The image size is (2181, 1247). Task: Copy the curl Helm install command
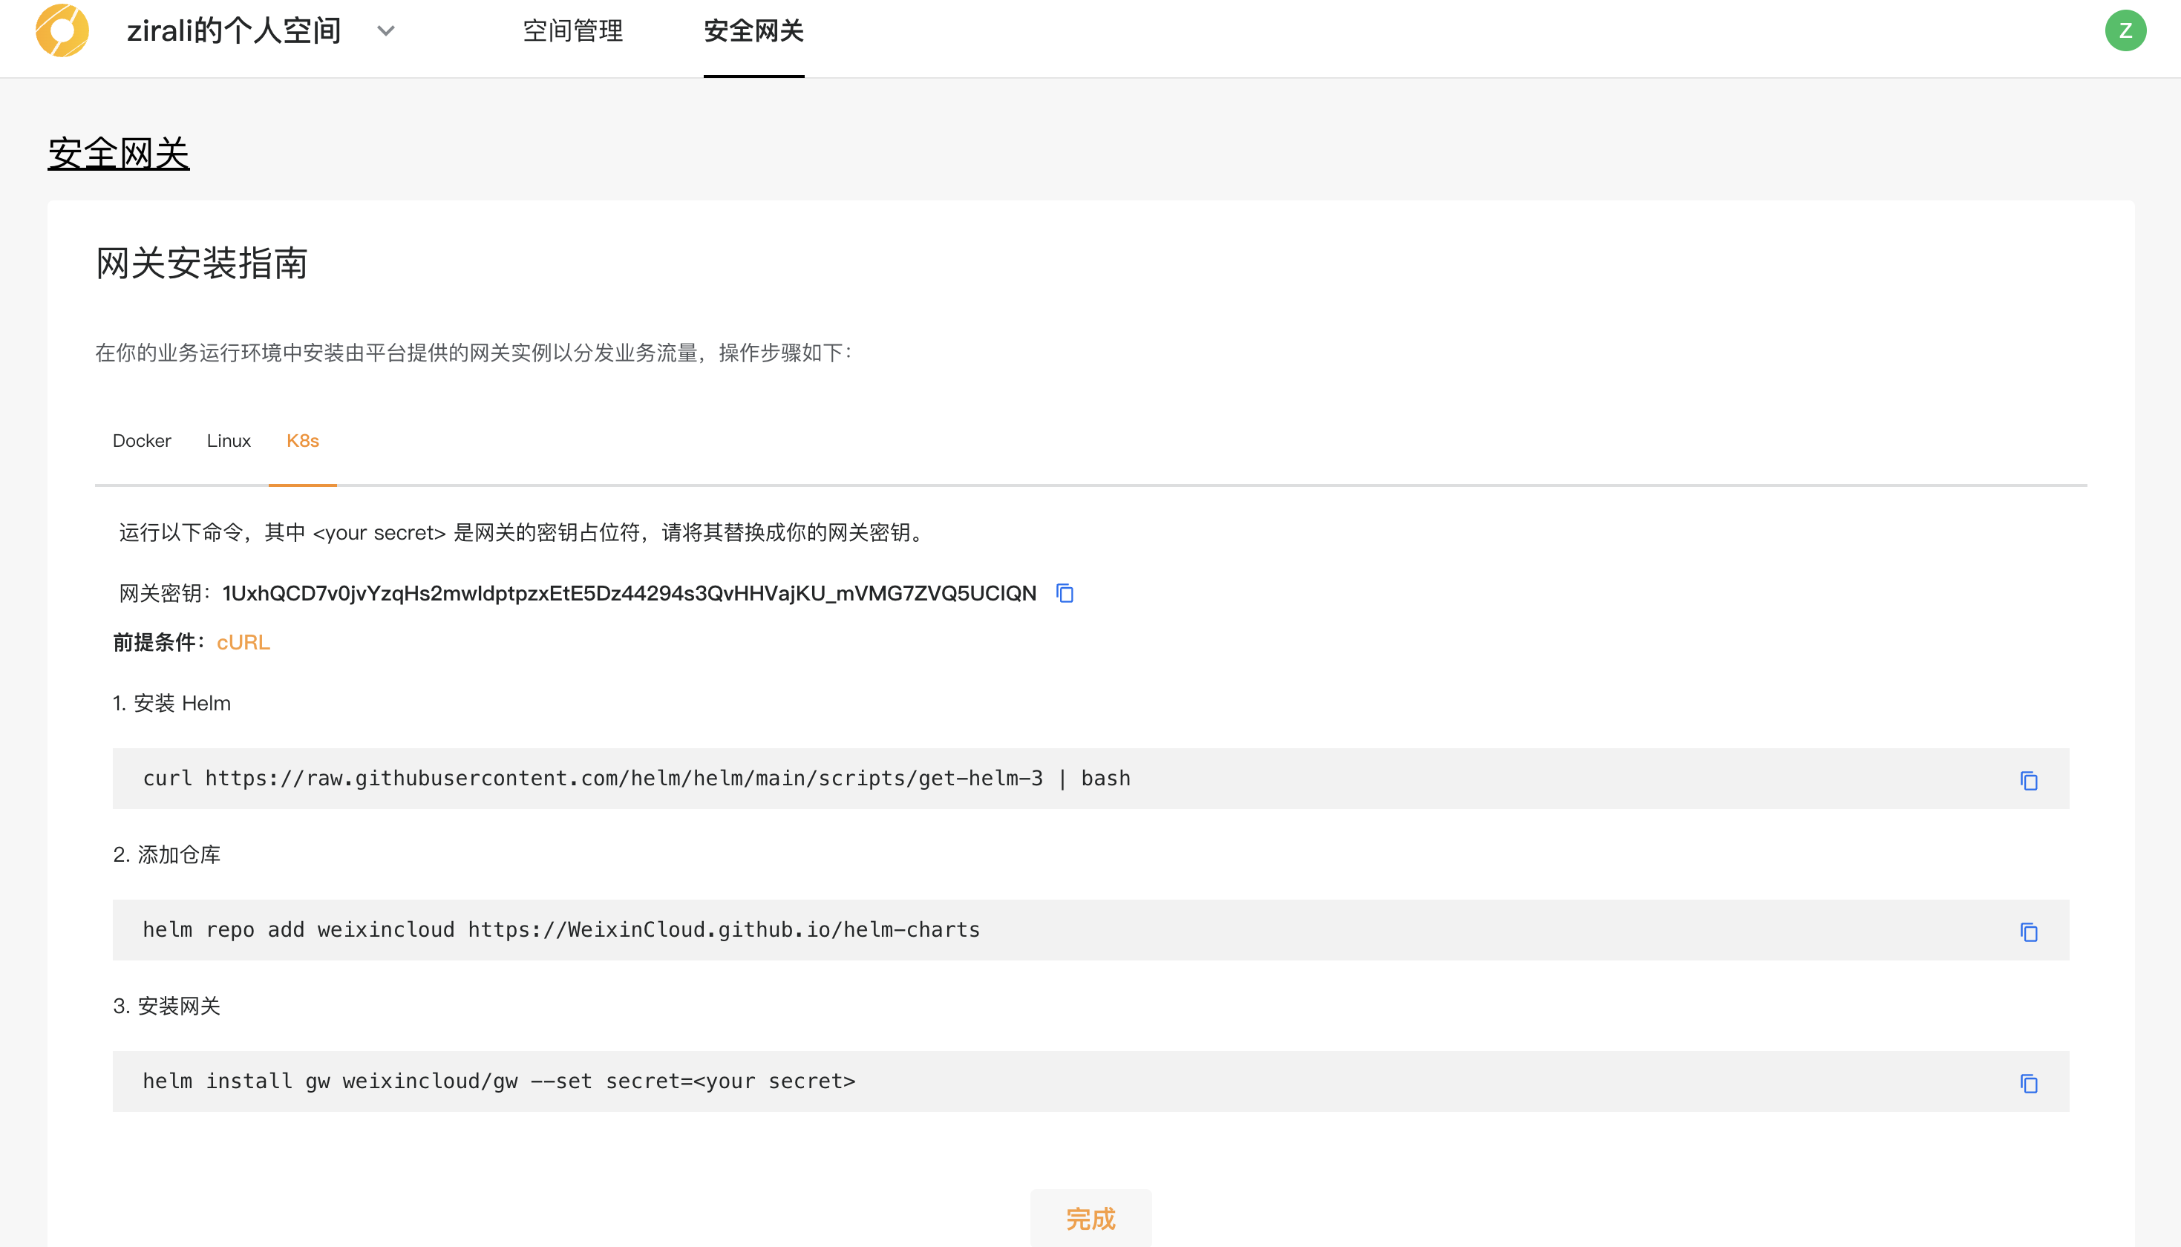[x=2029, y=780]
